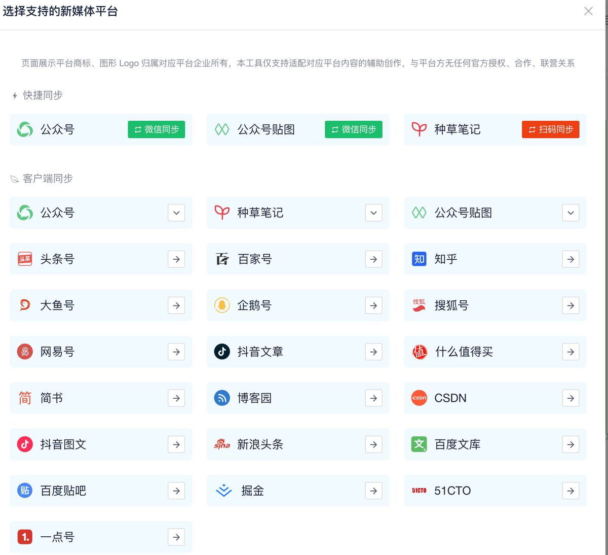Open 简书 via its arrow button
Viewport: 608px width, 555px height.
point(176,398)
